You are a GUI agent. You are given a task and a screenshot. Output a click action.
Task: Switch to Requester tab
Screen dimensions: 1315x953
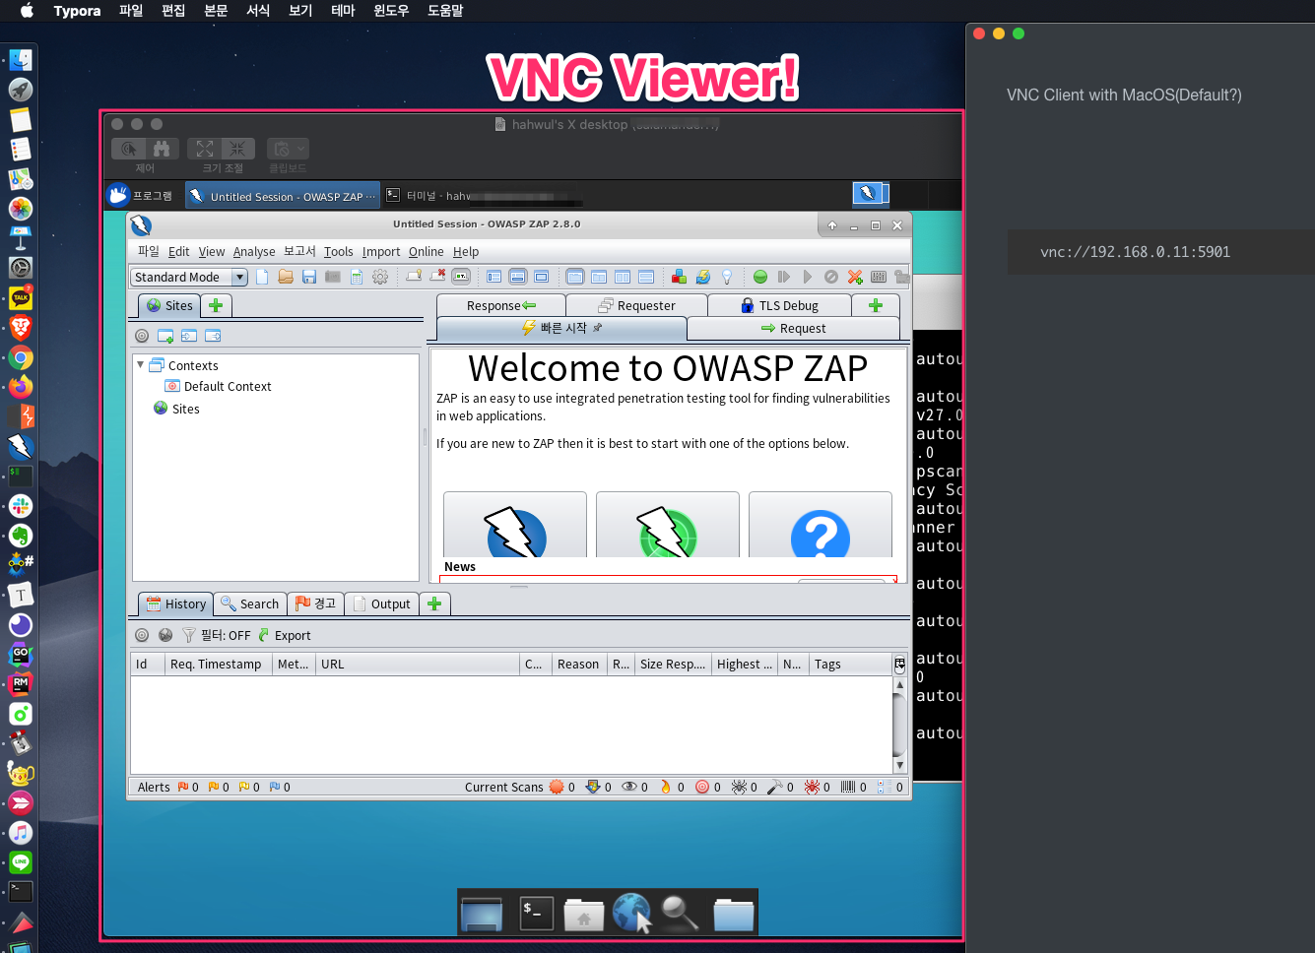point(636,305)
